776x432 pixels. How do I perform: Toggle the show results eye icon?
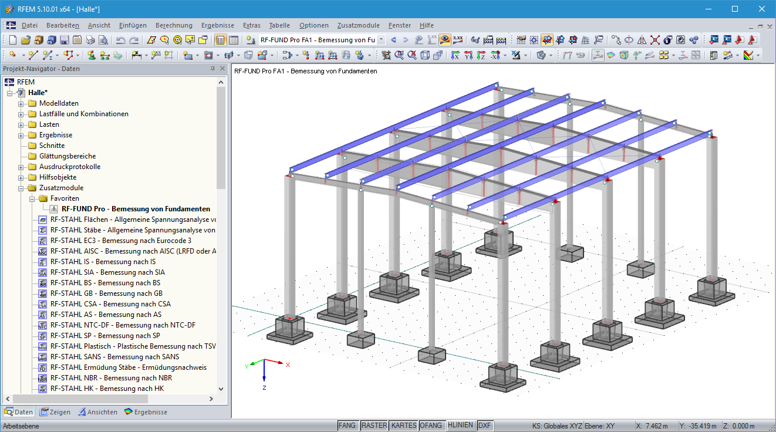coord(445,40)
